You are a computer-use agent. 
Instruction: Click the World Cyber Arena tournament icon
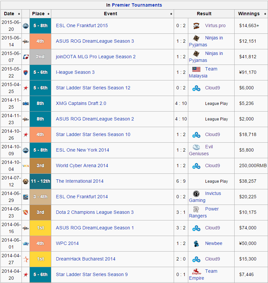point(25,166)
